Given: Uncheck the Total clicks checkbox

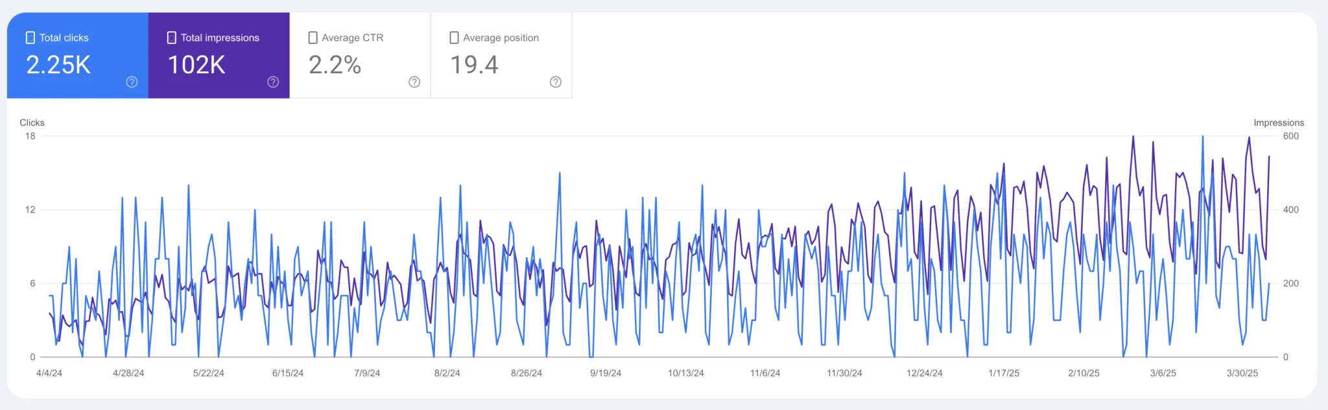Looking at the screenshot, I should pos(30,38).
